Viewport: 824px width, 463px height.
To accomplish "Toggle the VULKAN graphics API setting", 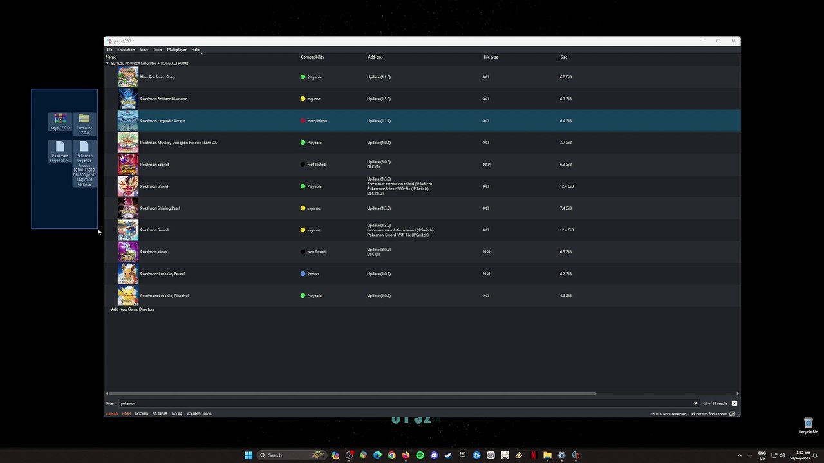I will (x=112, y=413).
